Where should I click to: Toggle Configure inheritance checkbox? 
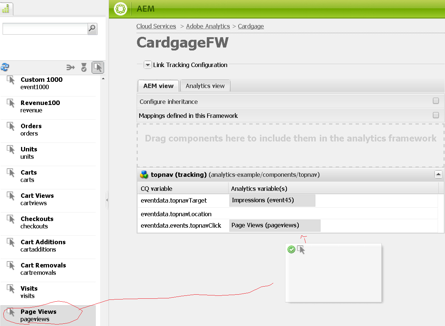(x=436, y=101)
